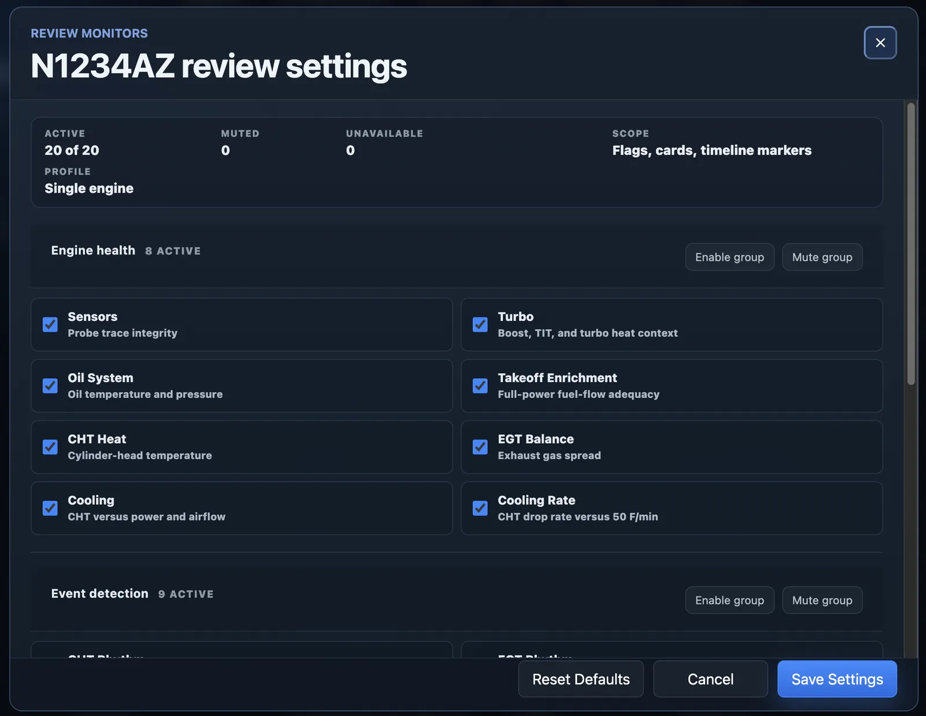
Task: Uncheck the Sensors monitor checkbox
Action: click(50, 324)
